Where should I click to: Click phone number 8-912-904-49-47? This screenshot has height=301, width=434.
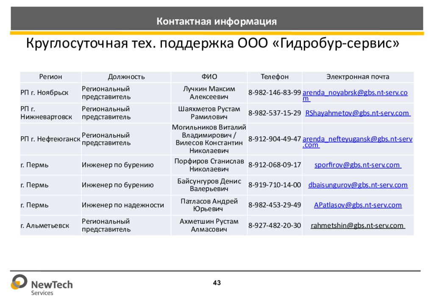click(275, 139)
